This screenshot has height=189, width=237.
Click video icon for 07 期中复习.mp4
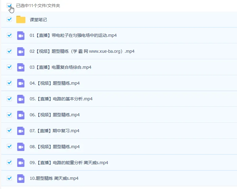(x=21, y=131)
